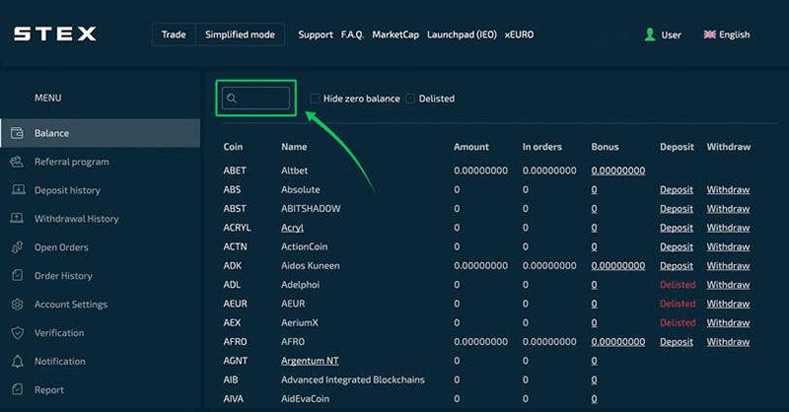This screenshot has height=412, width=789.
Task: Click the English language selector
Action: click(734, 34)
